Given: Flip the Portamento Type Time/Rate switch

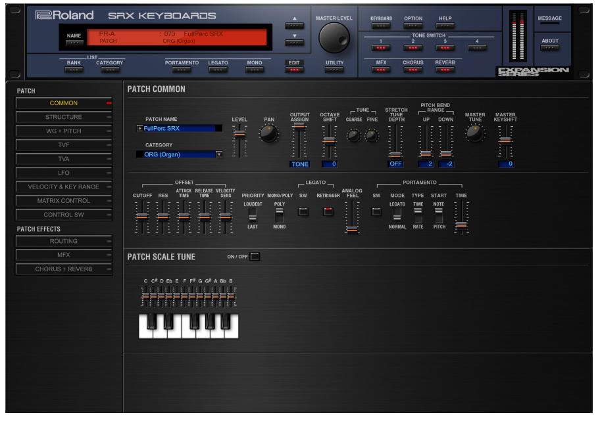Looking at the screenshot, I should pos(418,215).
